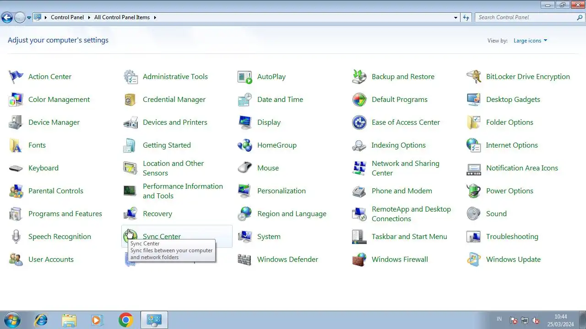Click the Keyboard icon
The height and width of the screenshot is (329, 586).
coord(16,168)
